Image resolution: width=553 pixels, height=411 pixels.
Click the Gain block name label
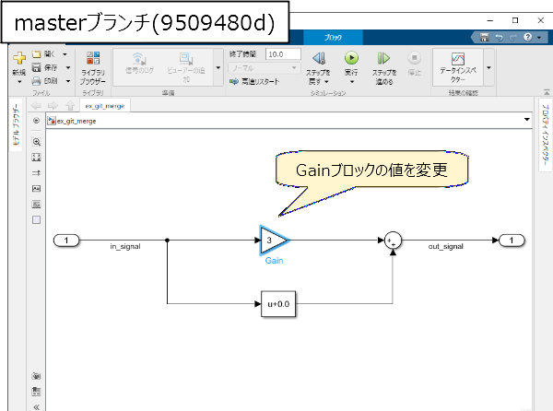click(274, 261)
